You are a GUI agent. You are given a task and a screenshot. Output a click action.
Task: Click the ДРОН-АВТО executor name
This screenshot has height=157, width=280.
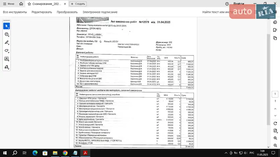coord(95,29)
